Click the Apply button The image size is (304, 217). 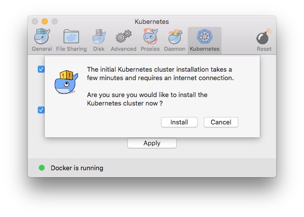click(152, 143)
